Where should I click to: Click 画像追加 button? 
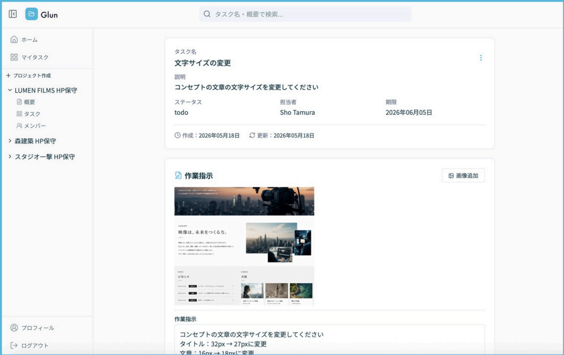pos(464,175)
